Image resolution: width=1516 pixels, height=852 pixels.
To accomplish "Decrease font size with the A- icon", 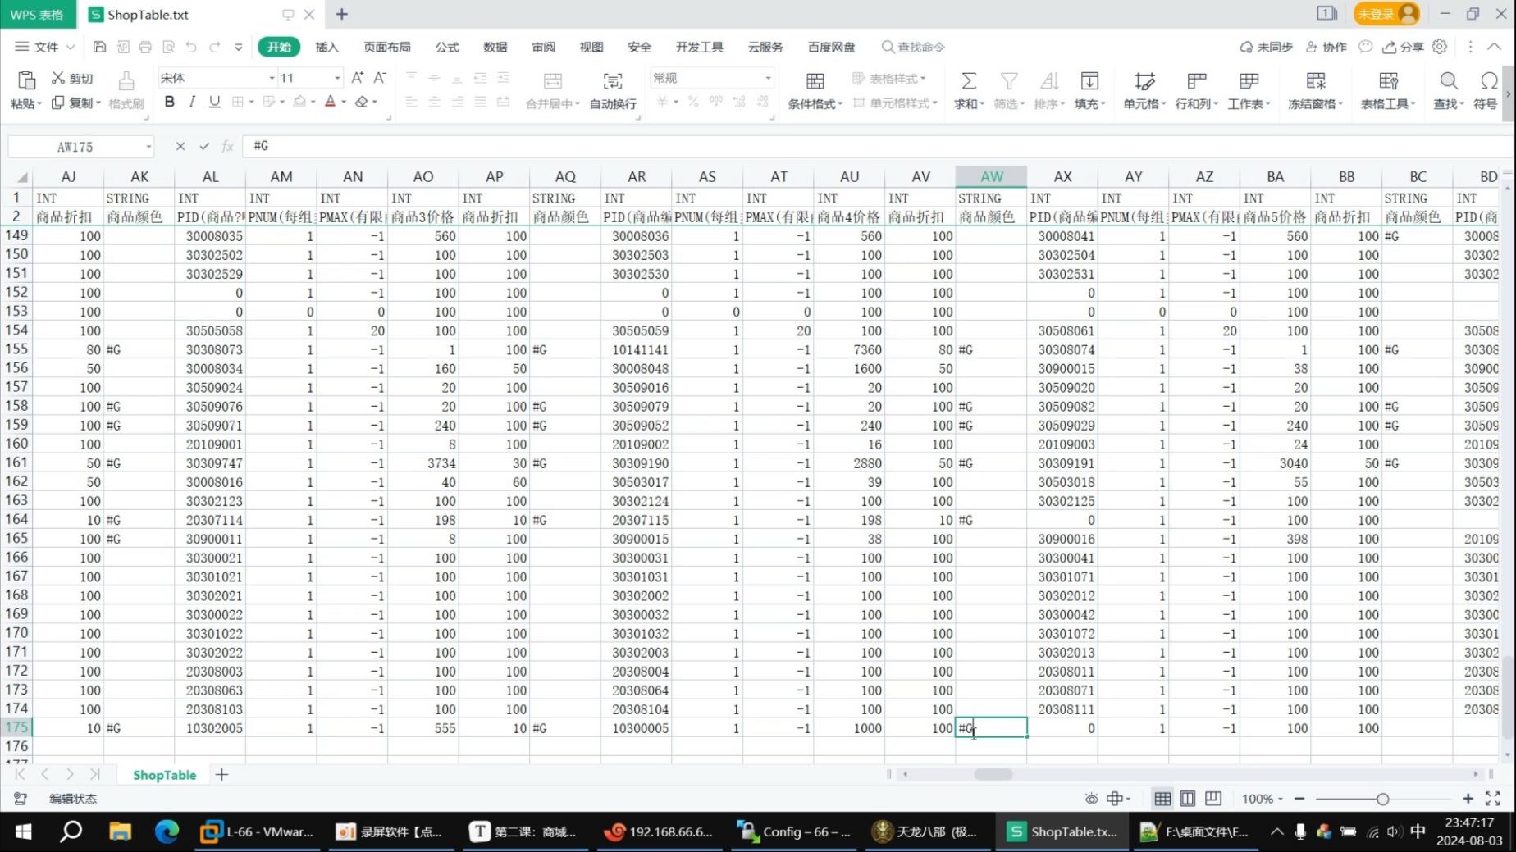I will (379, 78).
